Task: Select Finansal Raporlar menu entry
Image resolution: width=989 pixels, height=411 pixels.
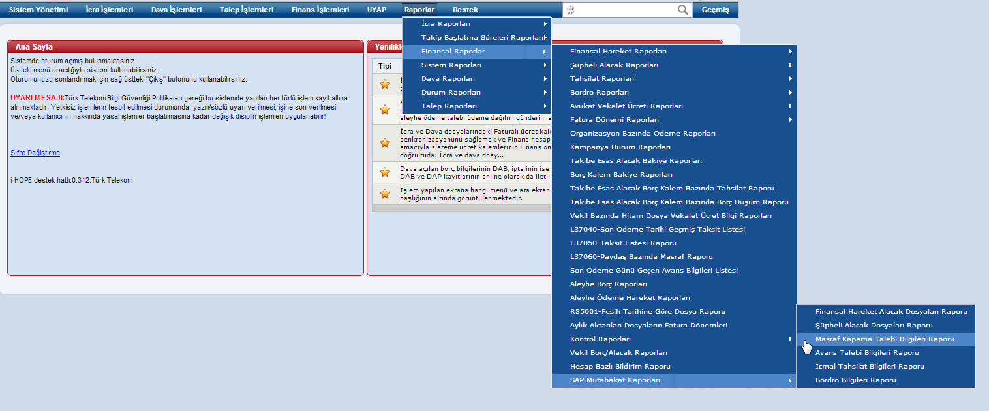Action: click(x=477, y=52)
